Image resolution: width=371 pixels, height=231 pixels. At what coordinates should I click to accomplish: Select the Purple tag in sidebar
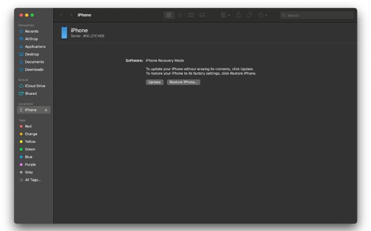click(30, 164)
